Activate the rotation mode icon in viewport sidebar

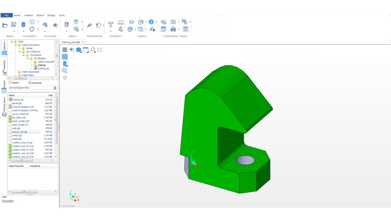pos(65,56)
